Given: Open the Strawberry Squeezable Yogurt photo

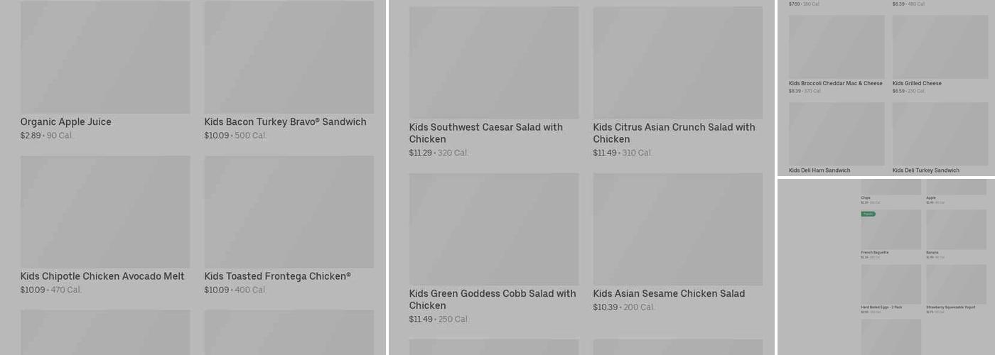Looking at the screenshot, I should [956, 284].
